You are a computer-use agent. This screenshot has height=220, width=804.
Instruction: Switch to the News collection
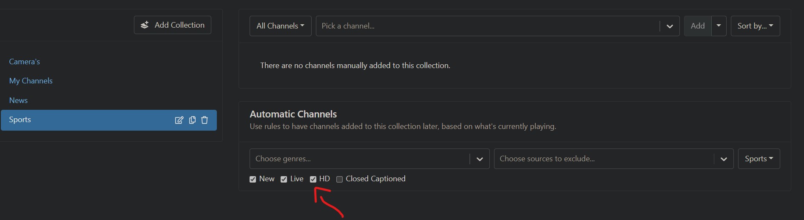[18, 100]
